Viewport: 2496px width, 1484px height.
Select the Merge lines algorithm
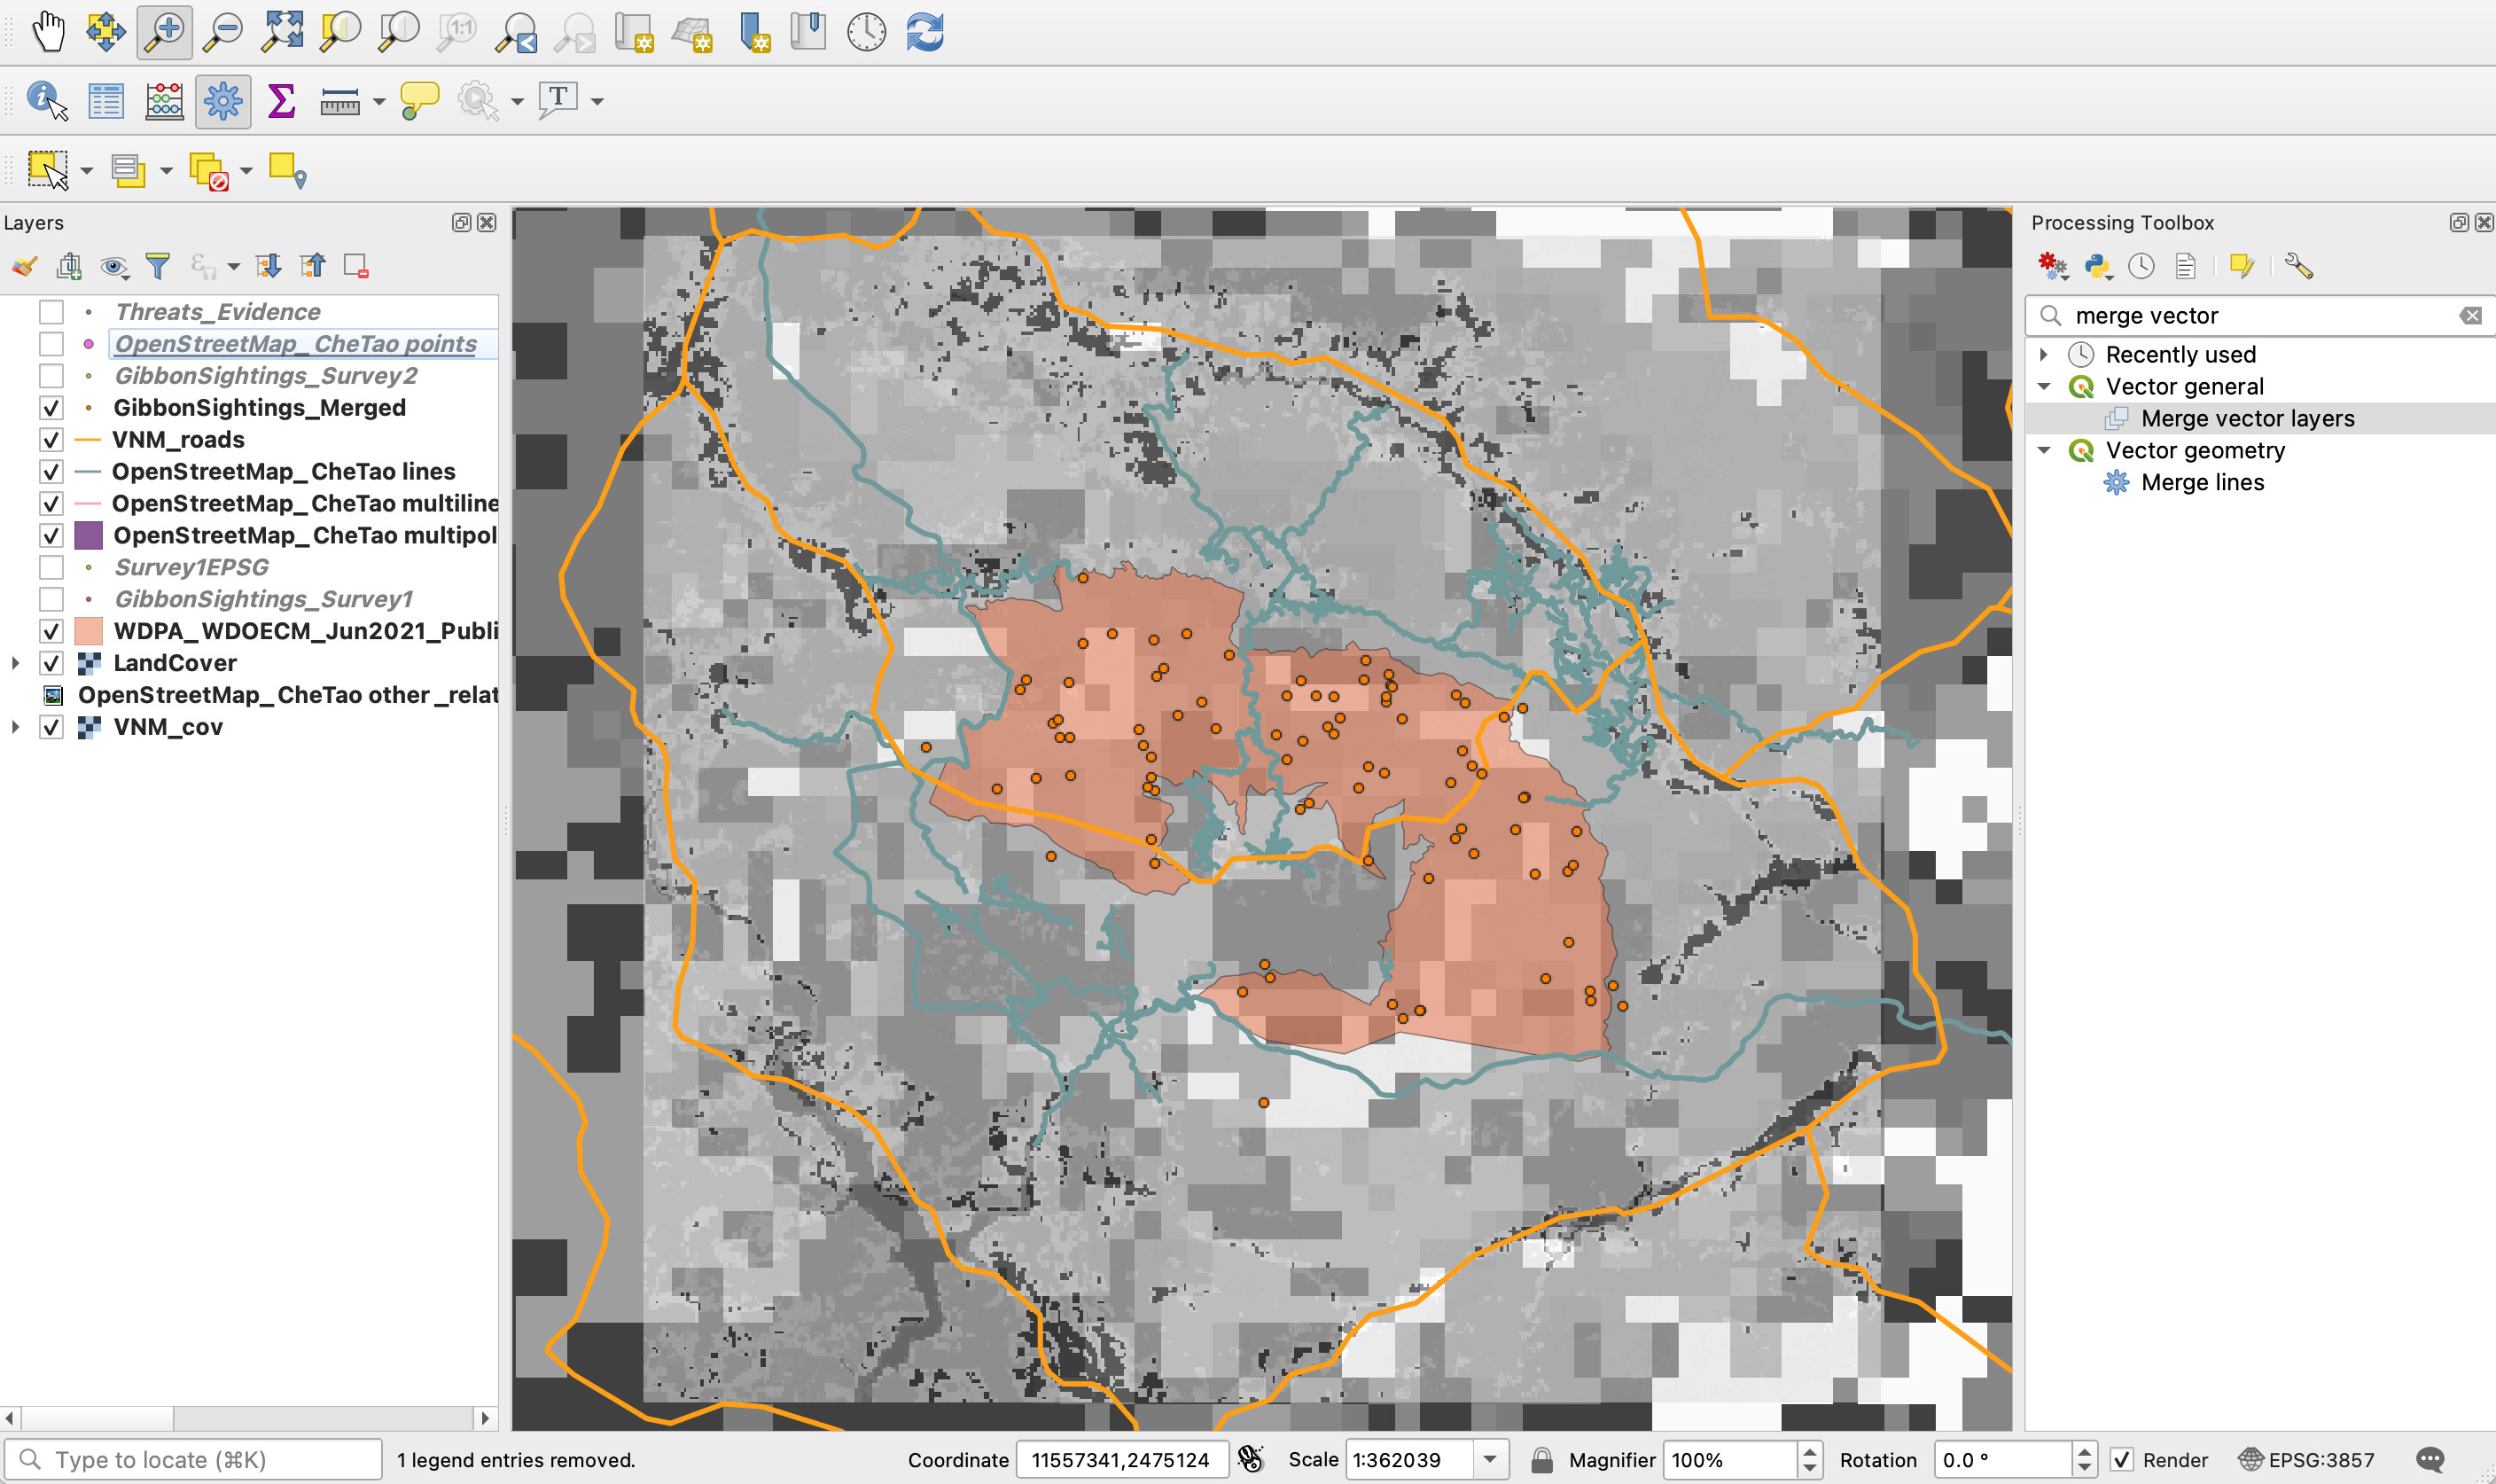point(2202,482)
